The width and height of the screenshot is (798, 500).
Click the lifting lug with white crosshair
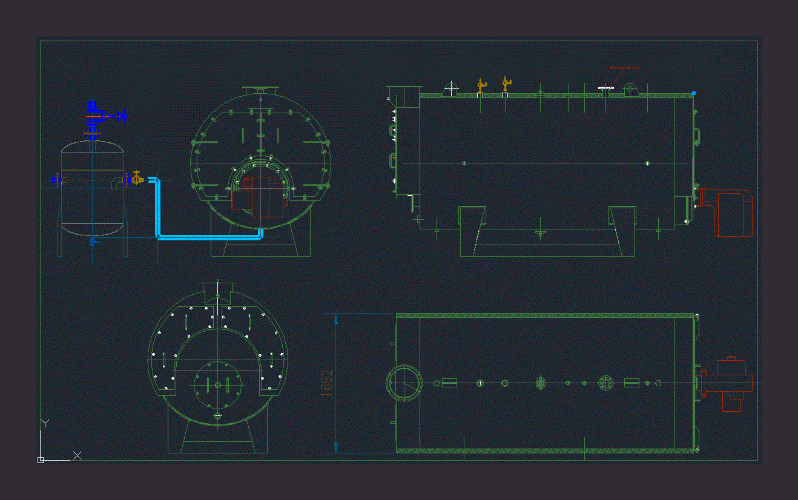coord(451,88)
